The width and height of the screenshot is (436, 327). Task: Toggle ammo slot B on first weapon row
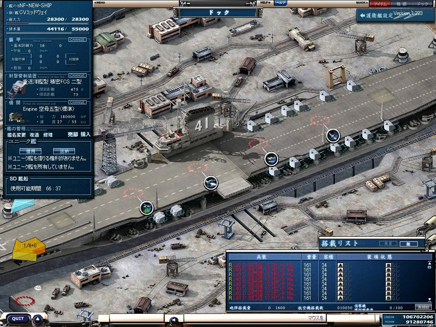tap(388, 265)
